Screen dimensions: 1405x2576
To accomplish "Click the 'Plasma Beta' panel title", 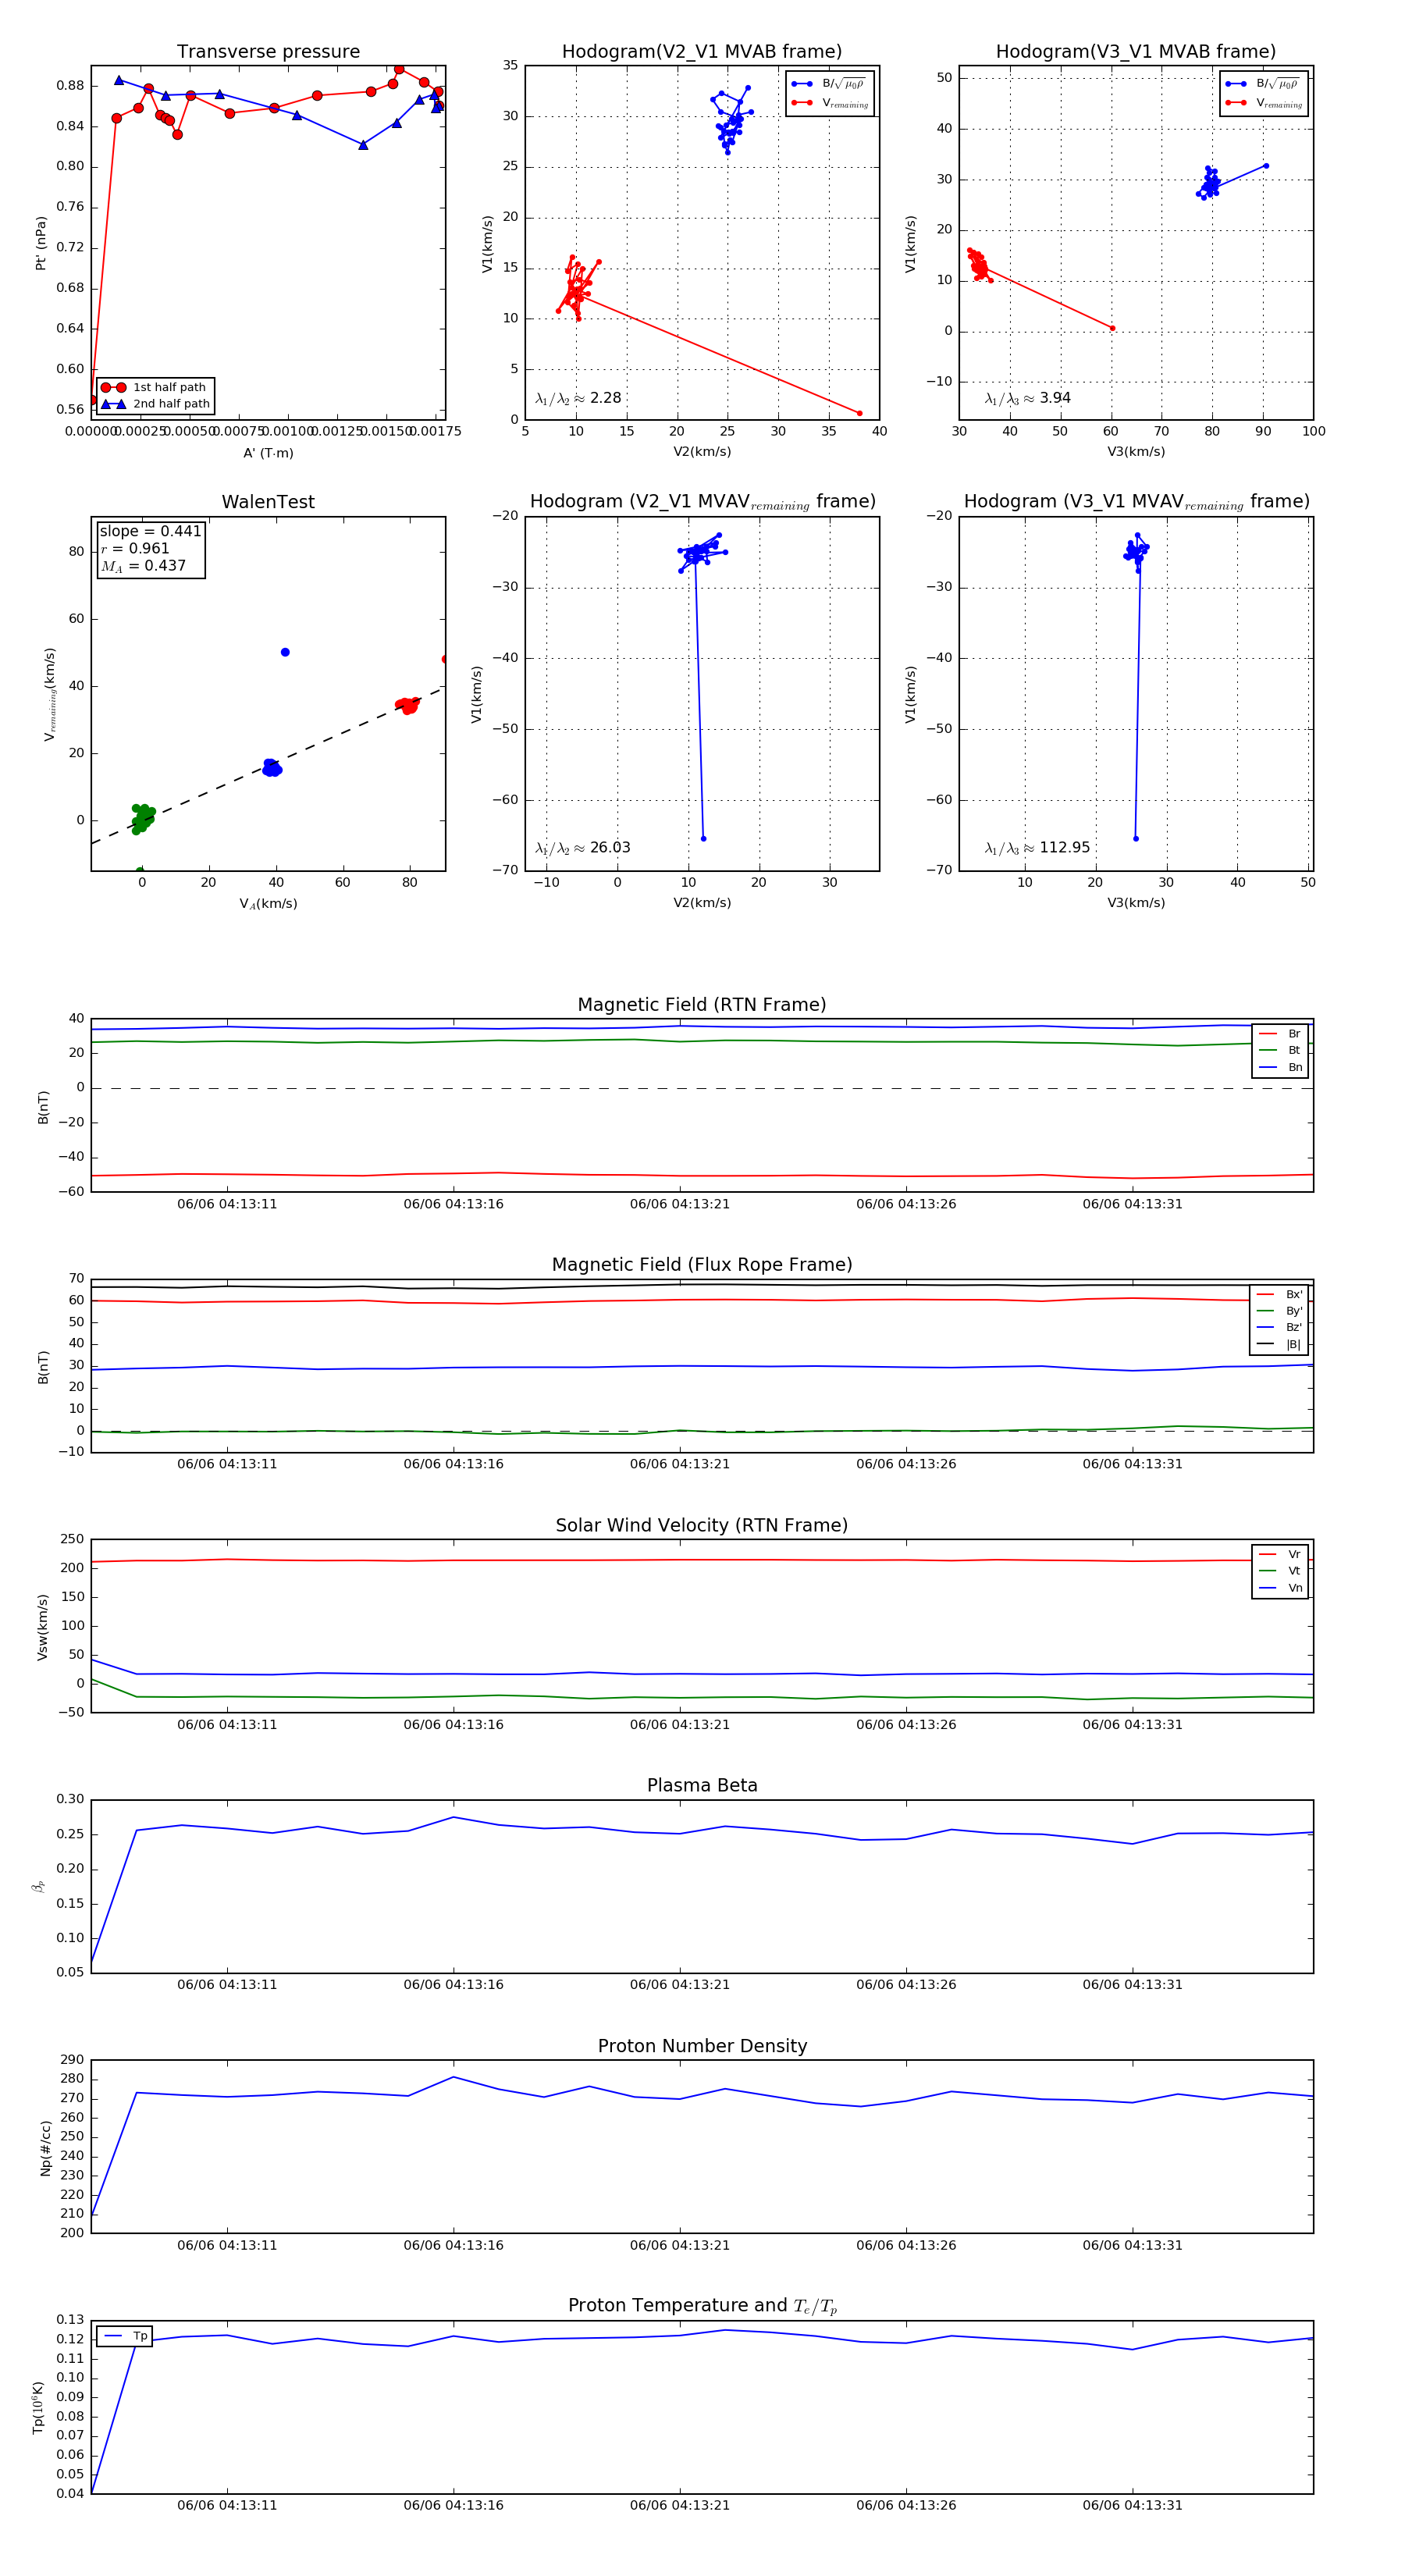I will click(x=702, y=1785).
